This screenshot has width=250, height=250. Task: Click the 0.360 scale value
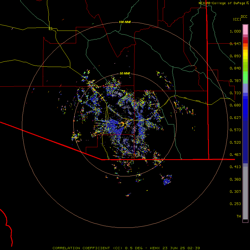click(x=235, y=179)
